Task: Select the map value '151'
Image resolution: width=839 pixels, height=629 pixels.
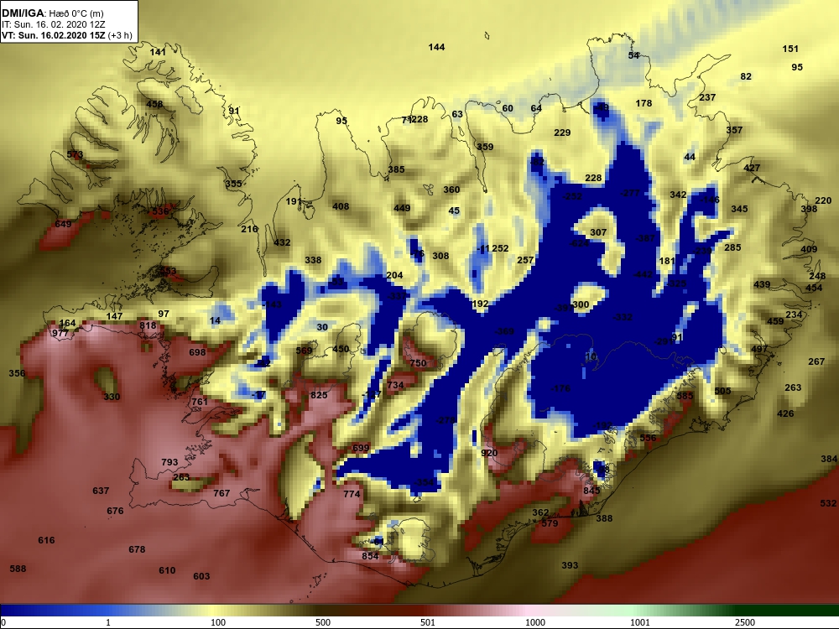Action: (x=790, y=49)
